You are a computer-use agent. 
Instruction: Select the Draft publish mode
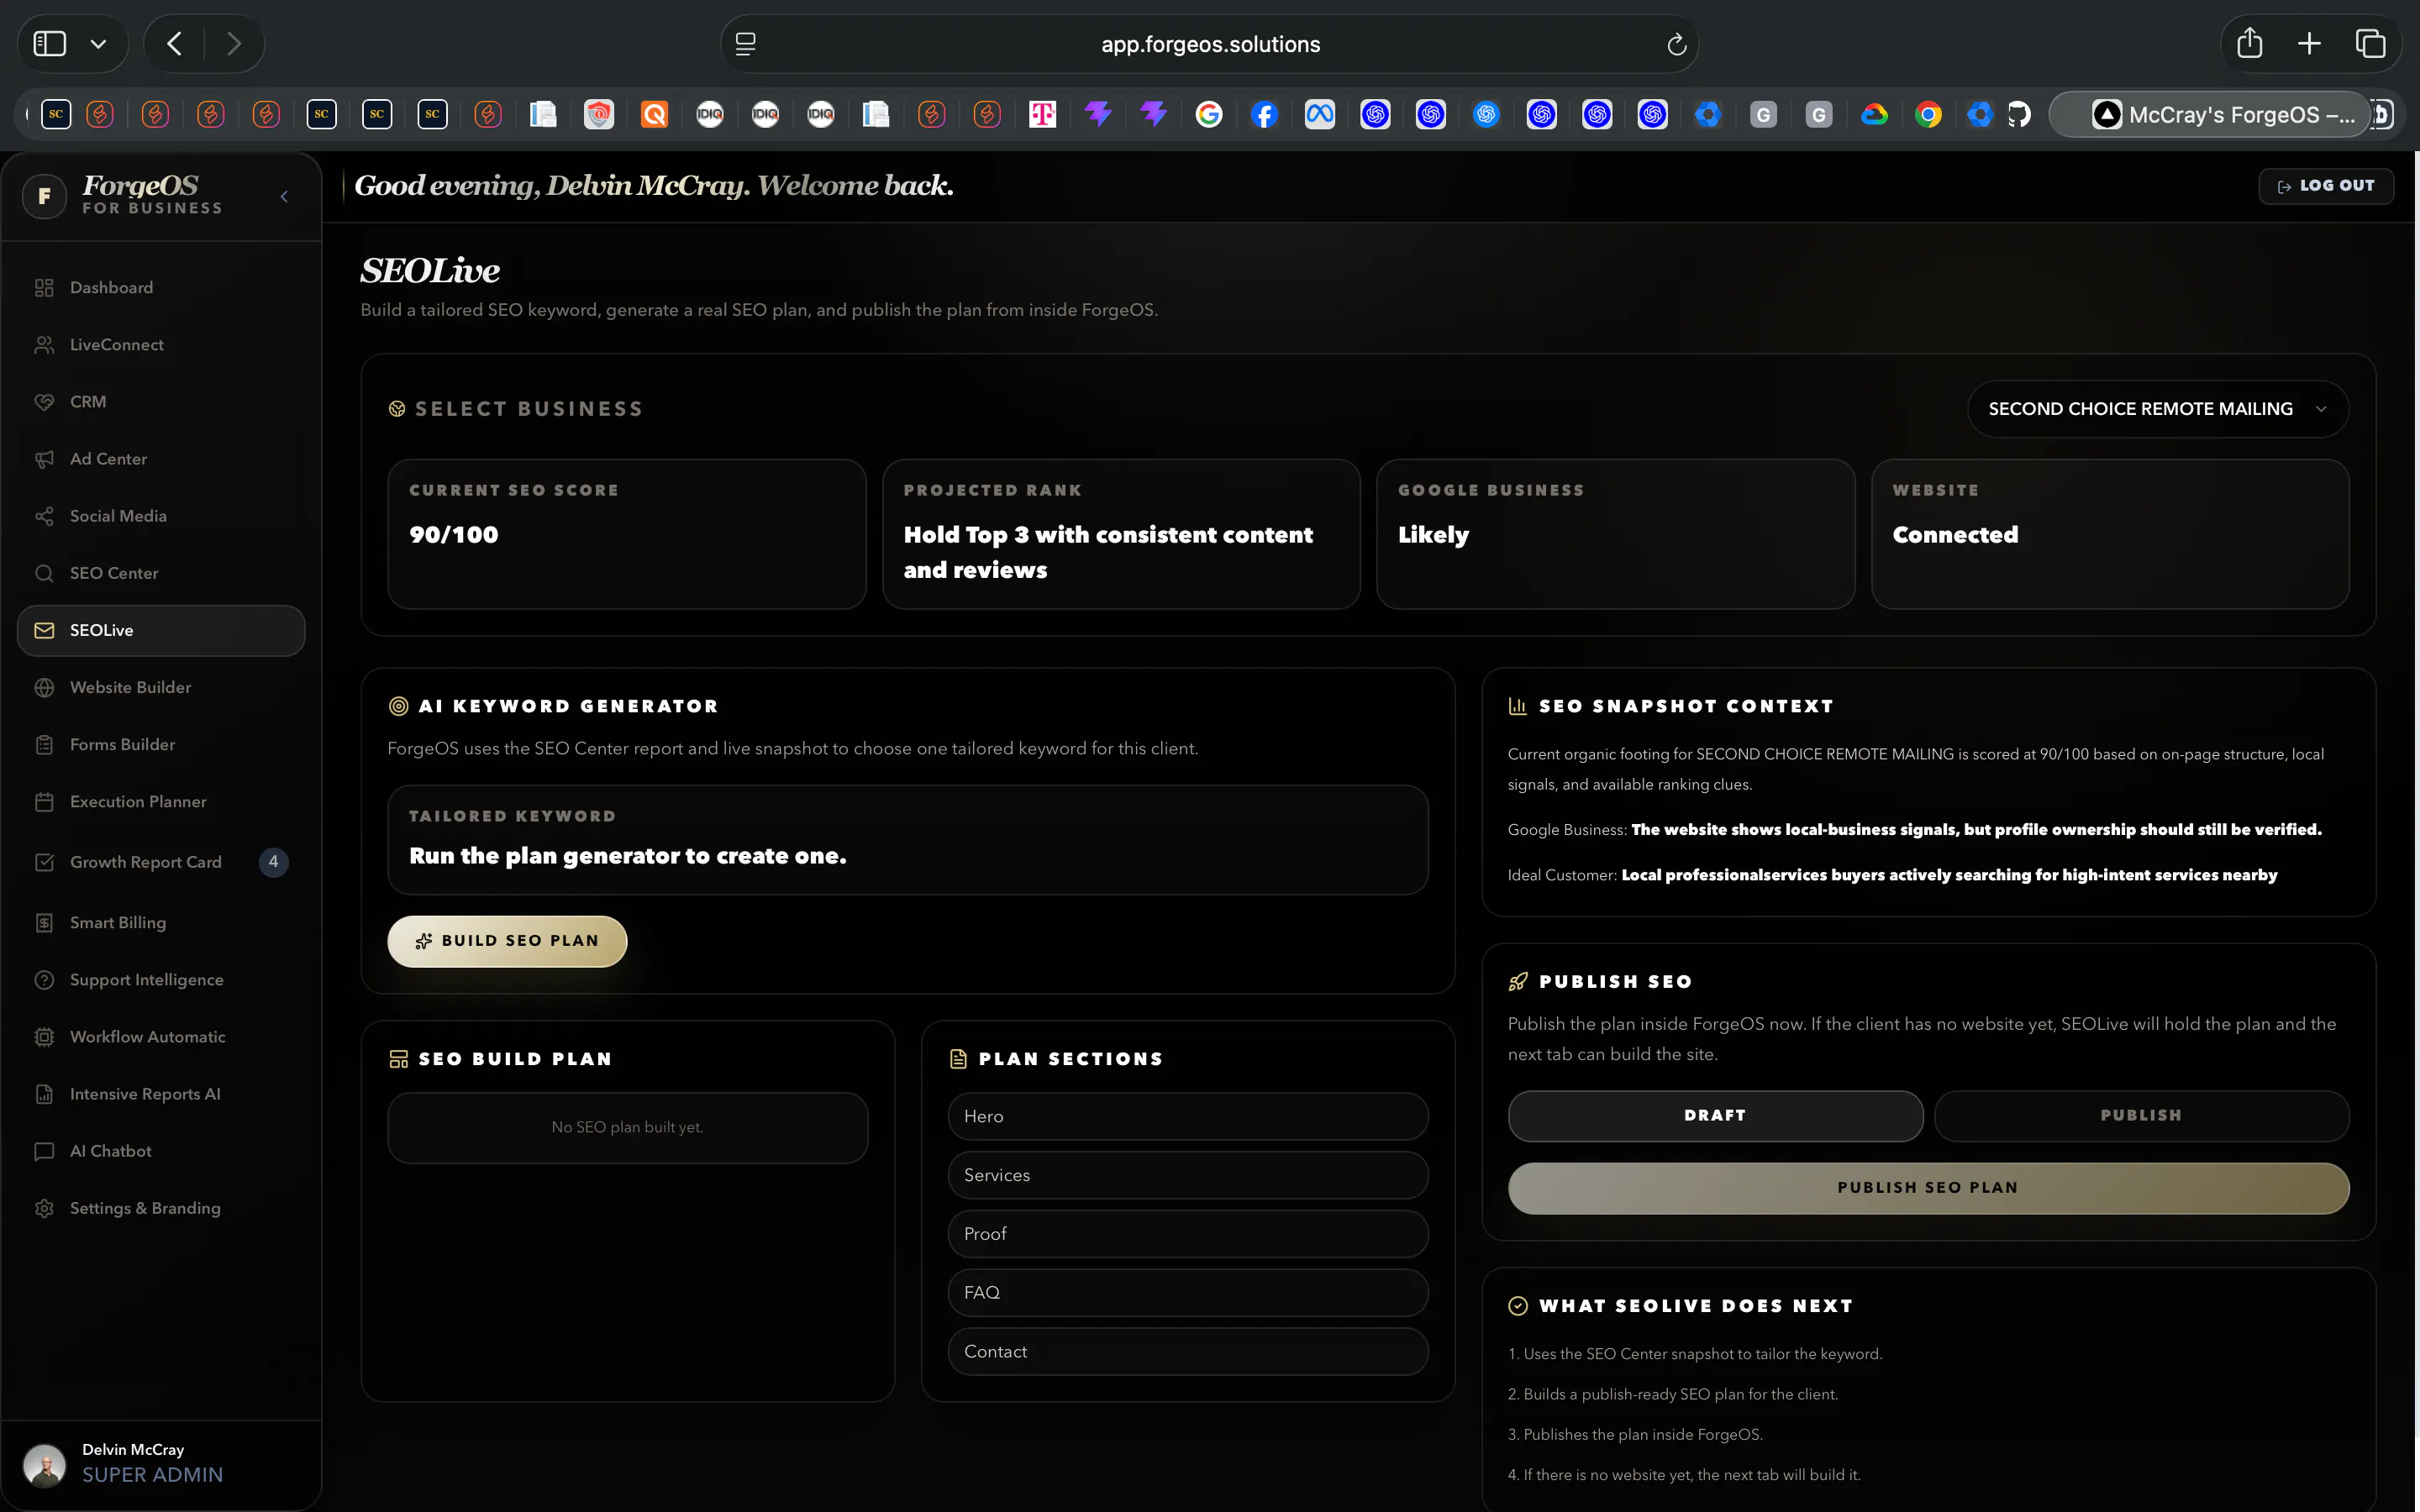(1715, 1116)
